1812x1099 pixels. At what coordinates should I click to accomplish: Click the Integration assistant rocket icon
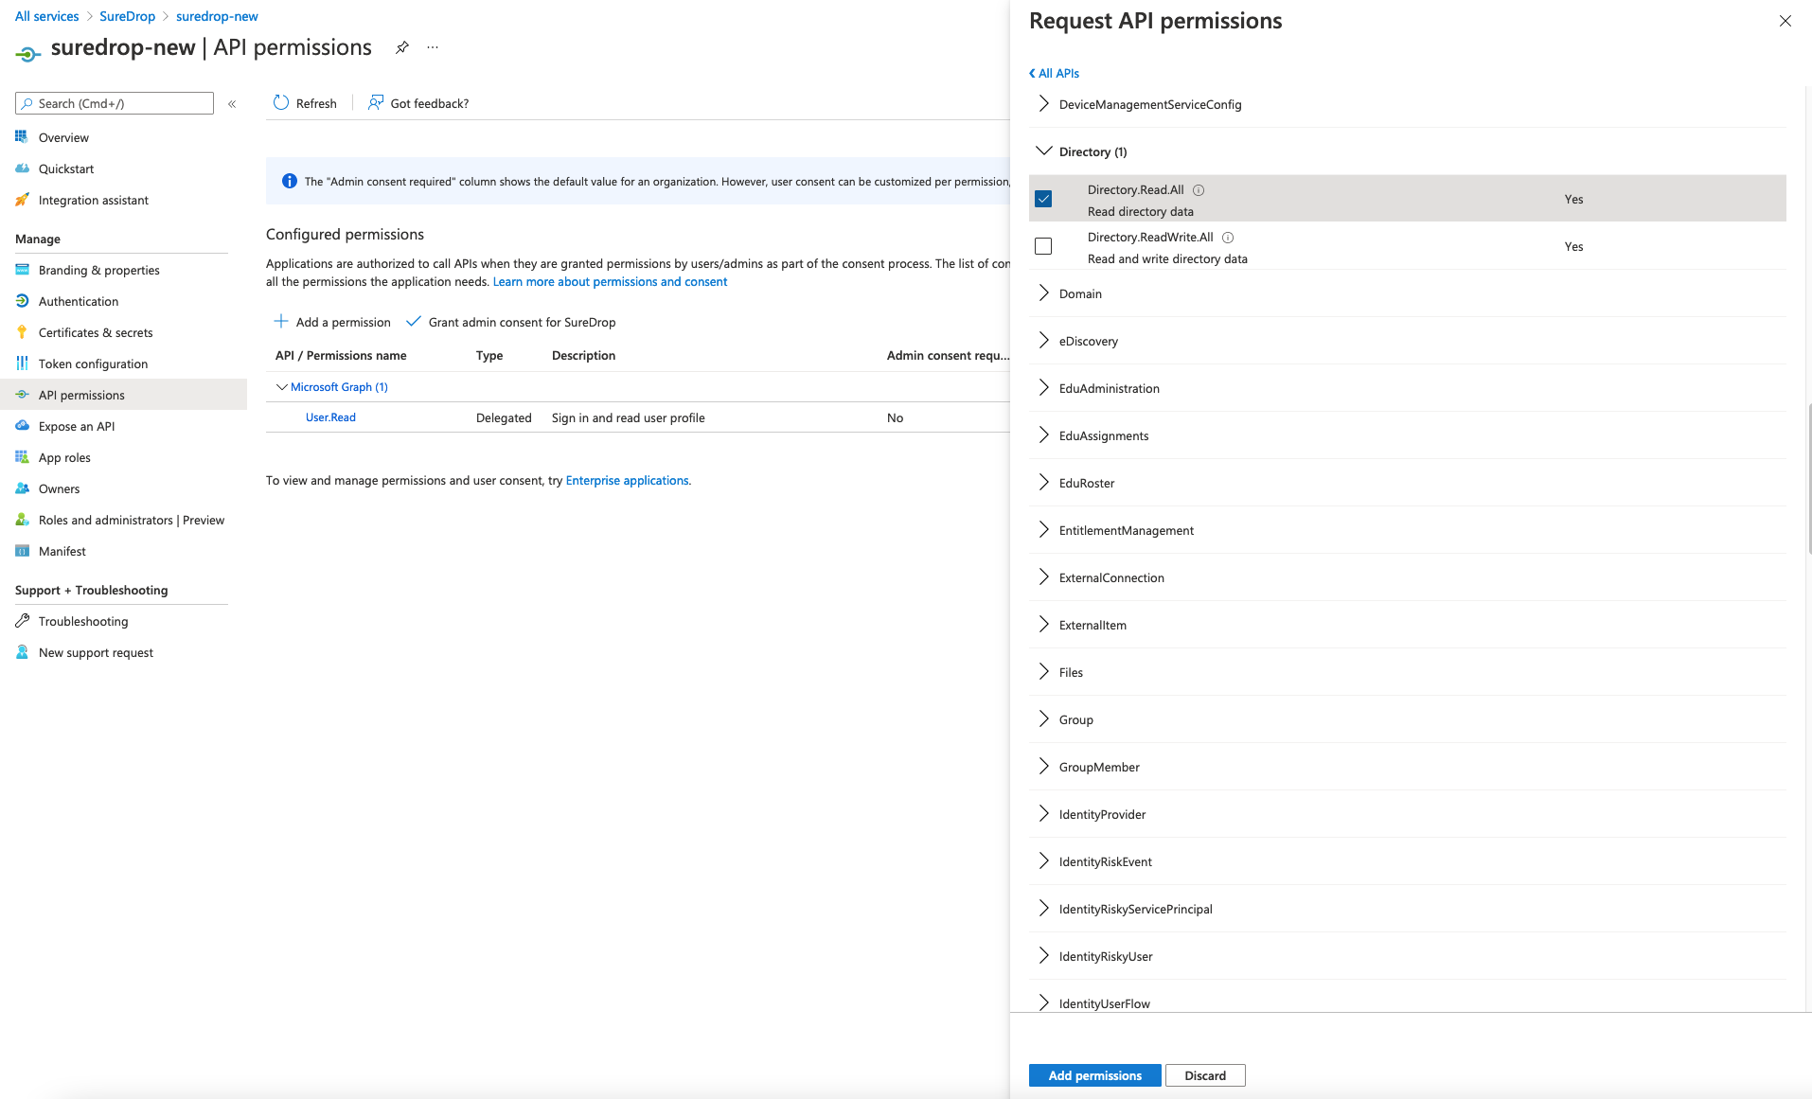(x=22, y=200)
